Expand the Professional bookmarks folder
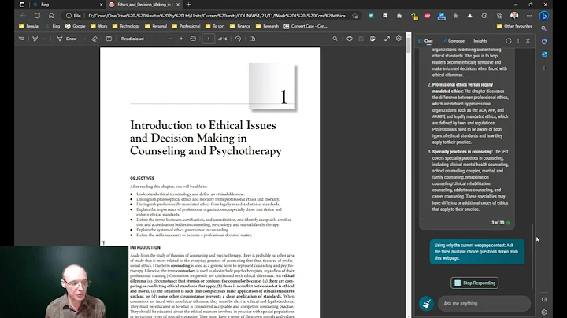 186,26
